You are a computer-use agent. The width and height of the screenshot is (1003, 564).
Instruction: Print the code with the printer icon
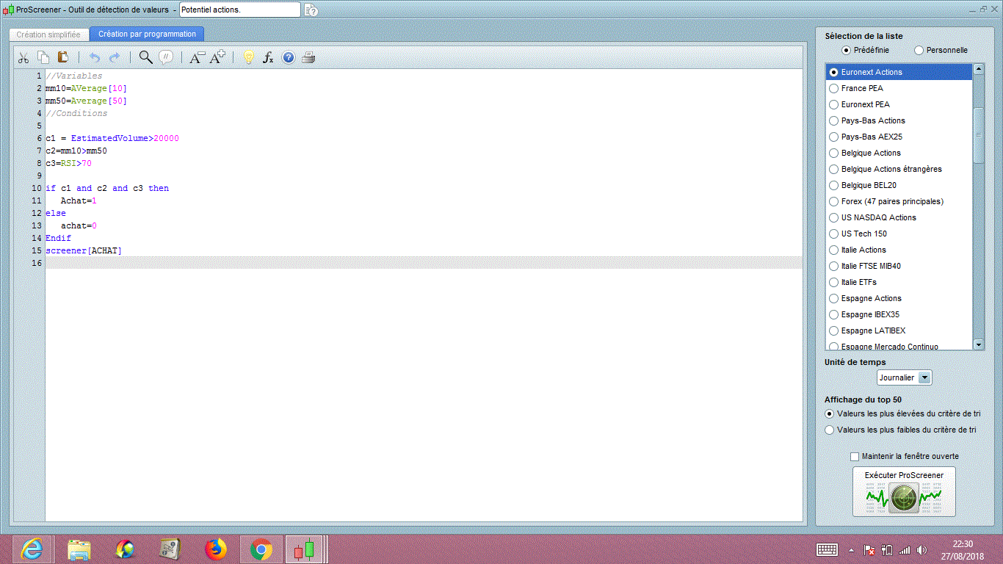[x=308, y=57]
